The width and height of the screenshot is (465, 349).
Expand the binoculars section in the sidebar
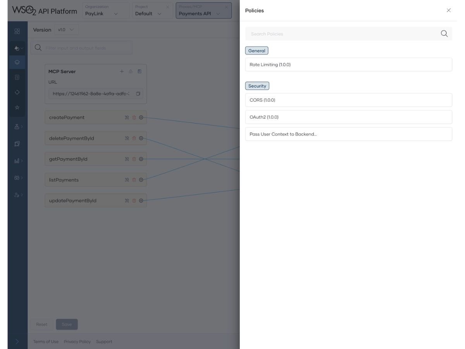point(18,178)
